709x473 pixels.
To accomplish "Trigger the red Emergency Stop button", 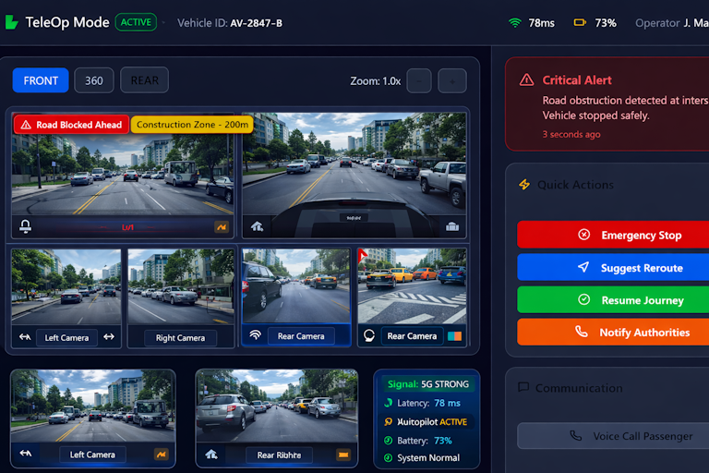I will (x=613, y=235).
